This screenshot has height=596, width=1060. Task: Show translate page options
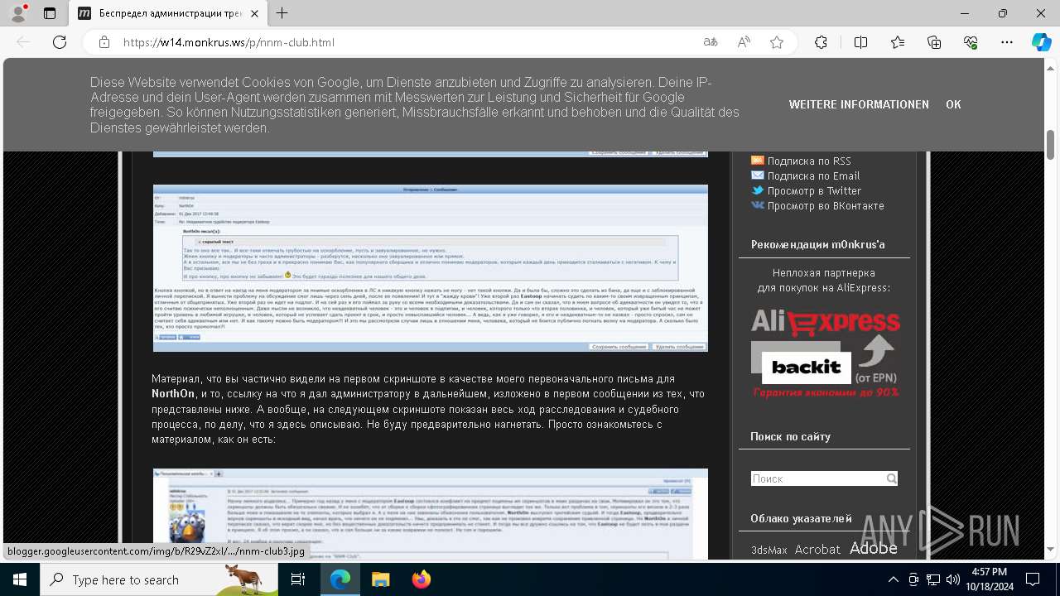(x=711, y=42)
